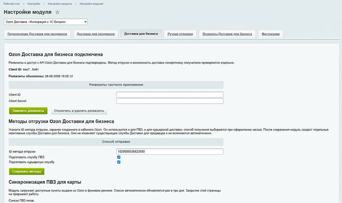Click the timestamp 26.08.2026 19:25:12
The image size is (342, 203).
click(x=59, y=76)
